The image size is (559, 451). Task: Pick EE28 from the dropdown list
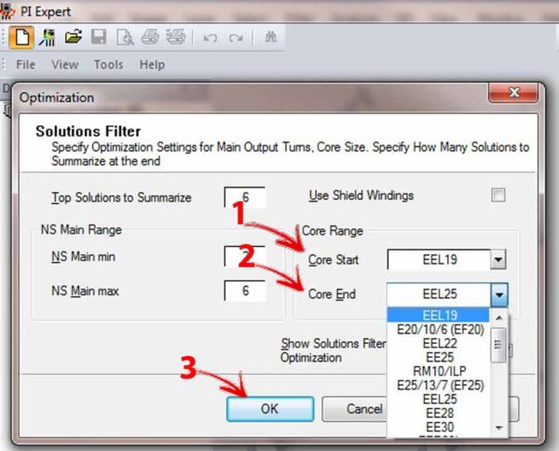pos(439,412)
